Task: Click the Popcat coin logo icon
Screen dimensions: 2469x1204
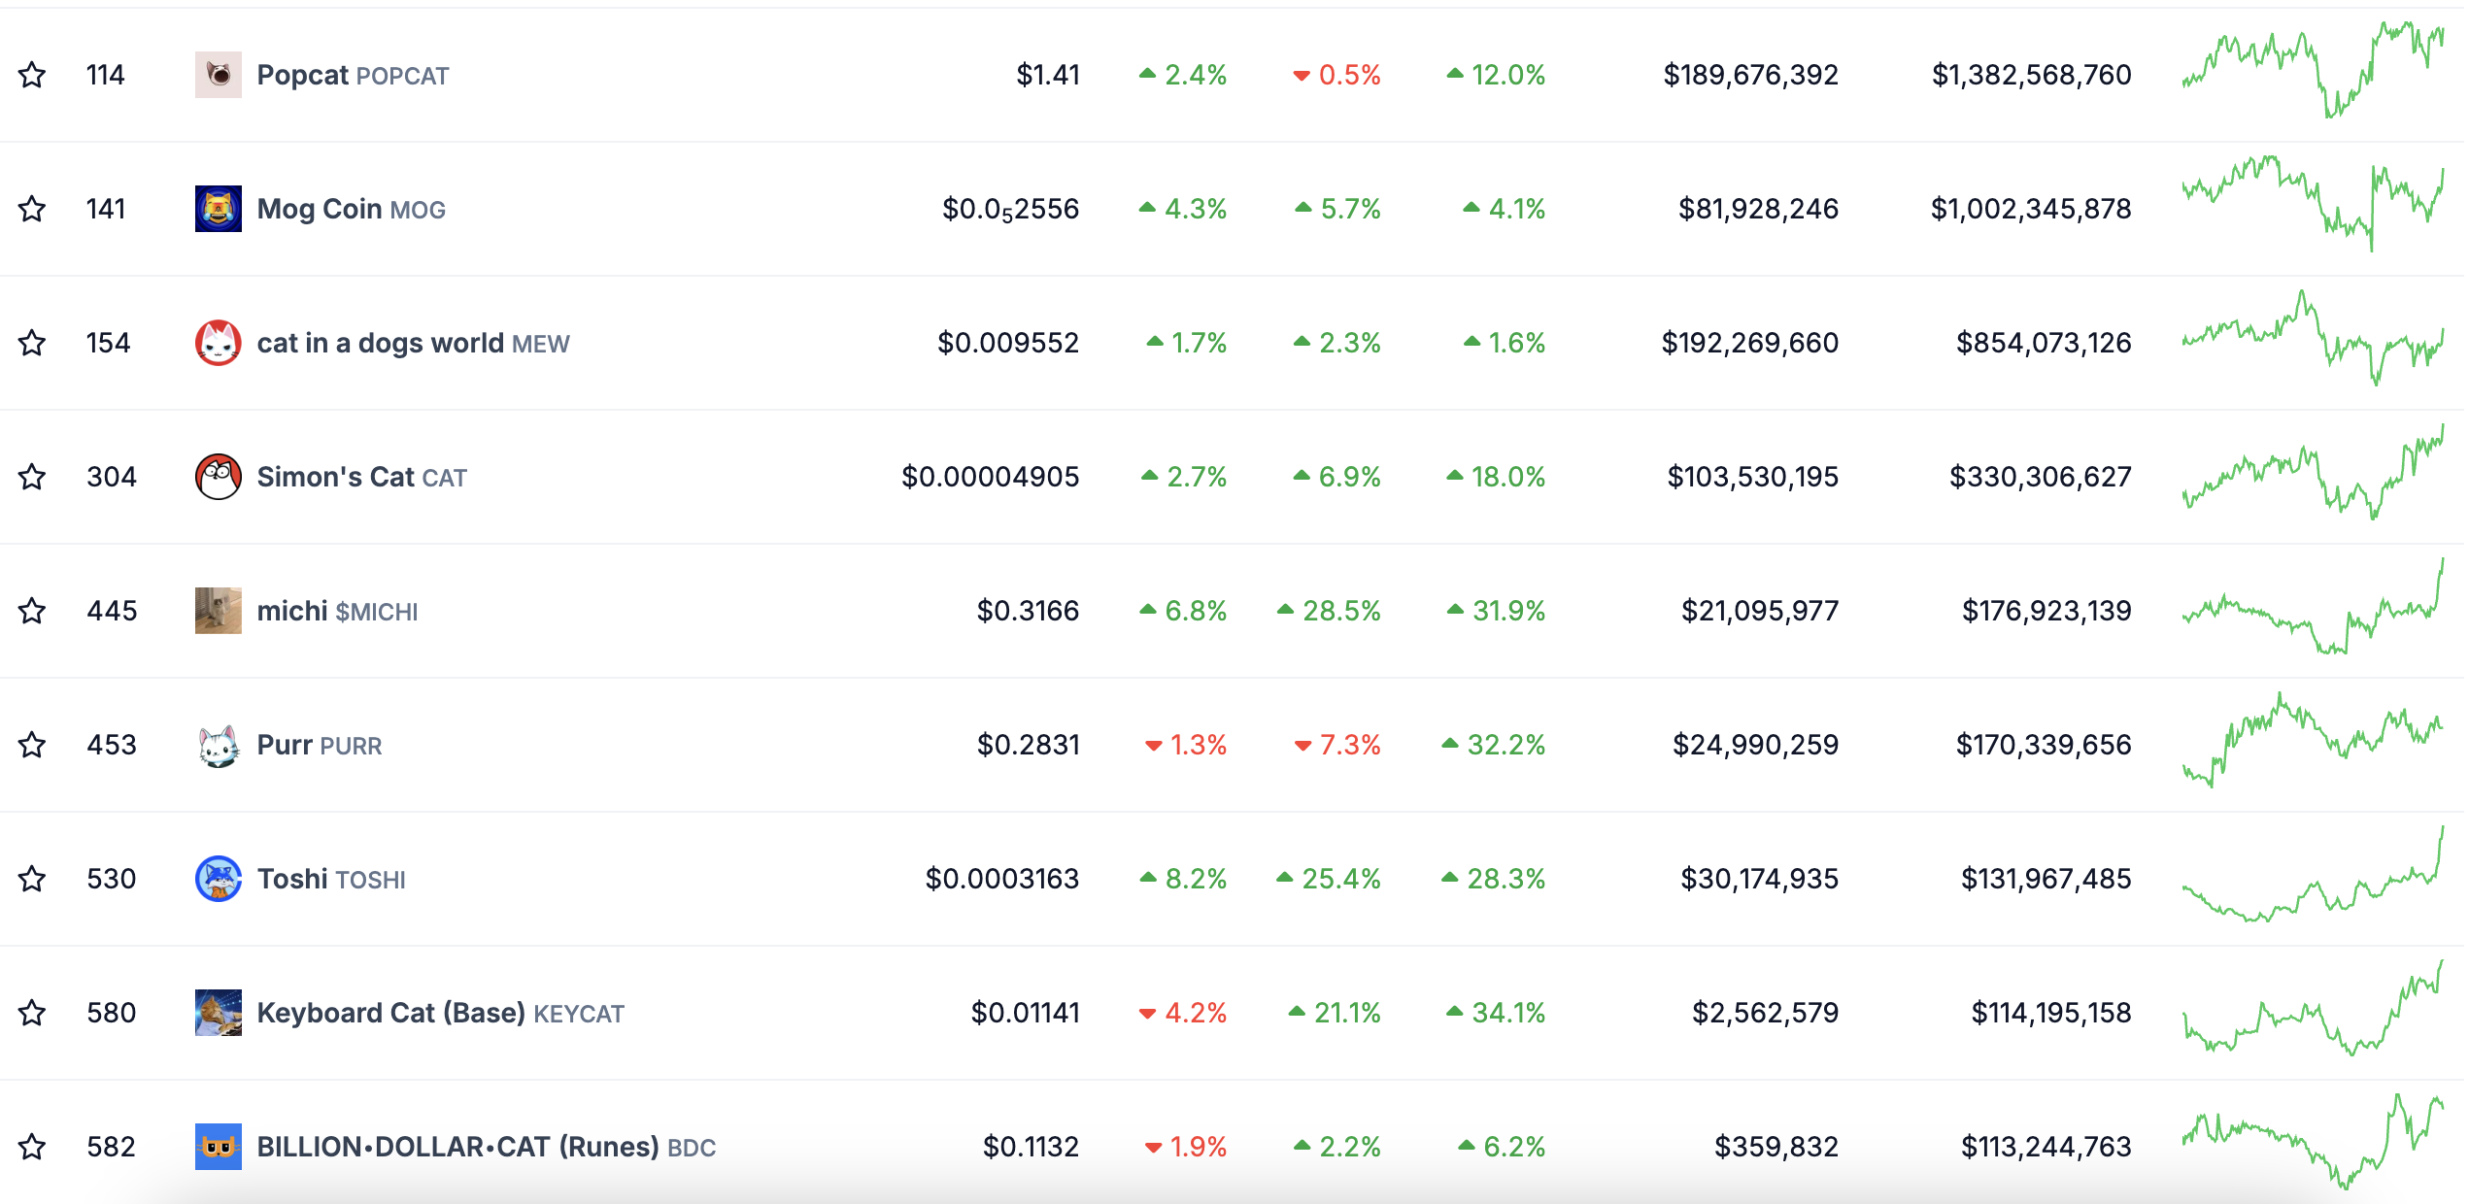Action: tap(218, 75)
